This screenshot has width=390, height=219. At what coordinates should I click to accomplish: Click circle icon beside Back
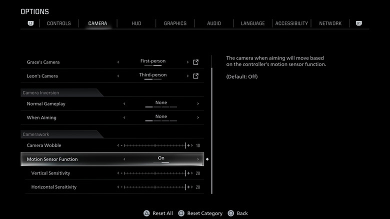click(231, 213)
